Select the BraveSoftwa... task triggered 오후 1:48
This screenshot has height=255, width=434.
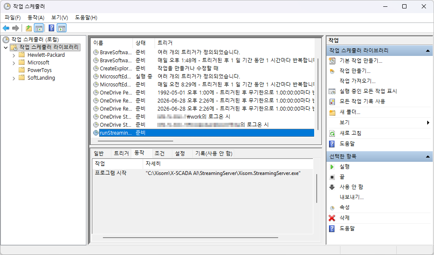(203, 60)
